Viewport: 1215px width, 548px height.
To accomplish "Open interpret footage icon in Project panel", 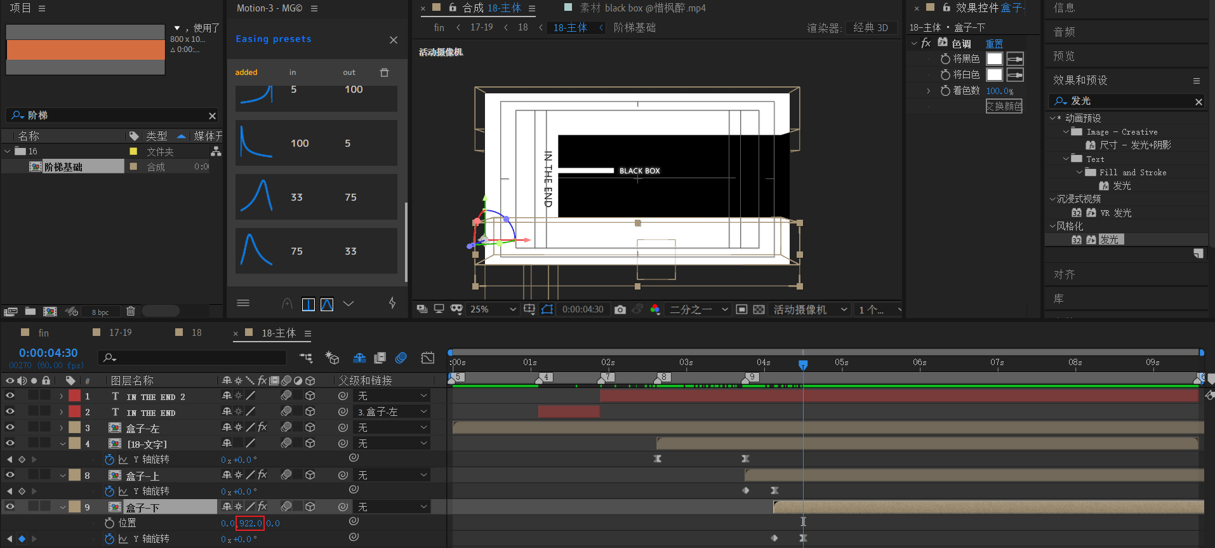I will coord(10,312).
